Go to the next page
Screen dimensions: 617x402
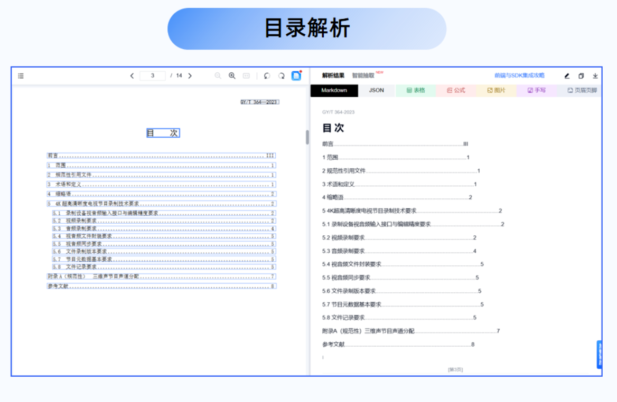[190, 76]
